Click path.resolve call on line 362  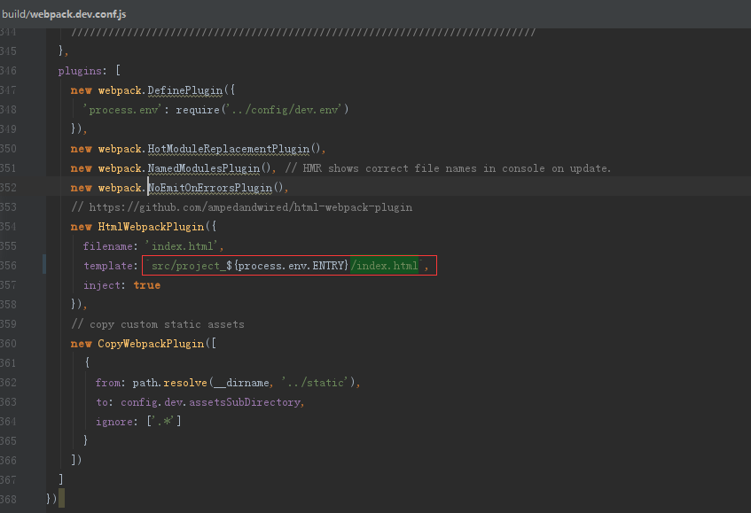pyautogui.click(x=169, y=383)
